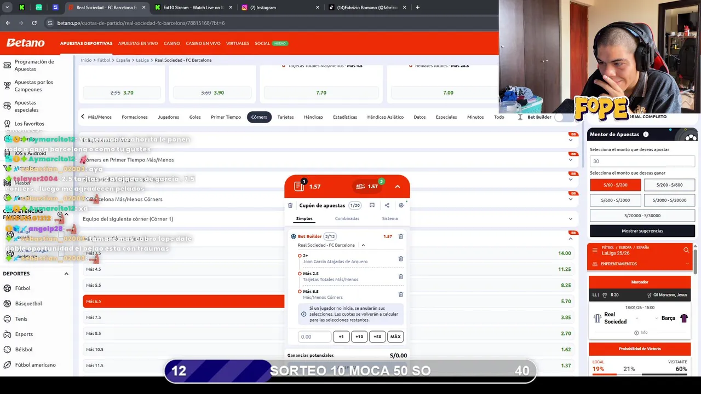Viewport: 701px width, 394px height.
Task: Click the Betano logo
Action: click(x=25, y=43)
